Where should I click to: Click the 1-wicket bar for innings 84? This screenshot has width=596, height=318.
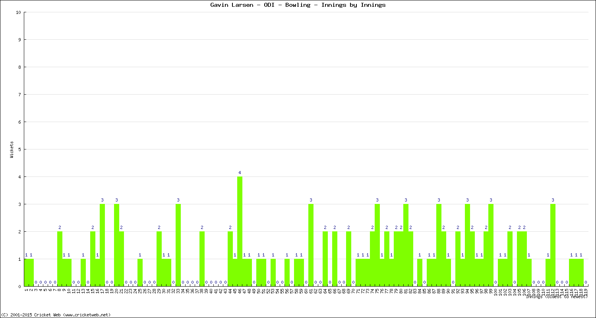pyautogui.click(x=420, y=272)
